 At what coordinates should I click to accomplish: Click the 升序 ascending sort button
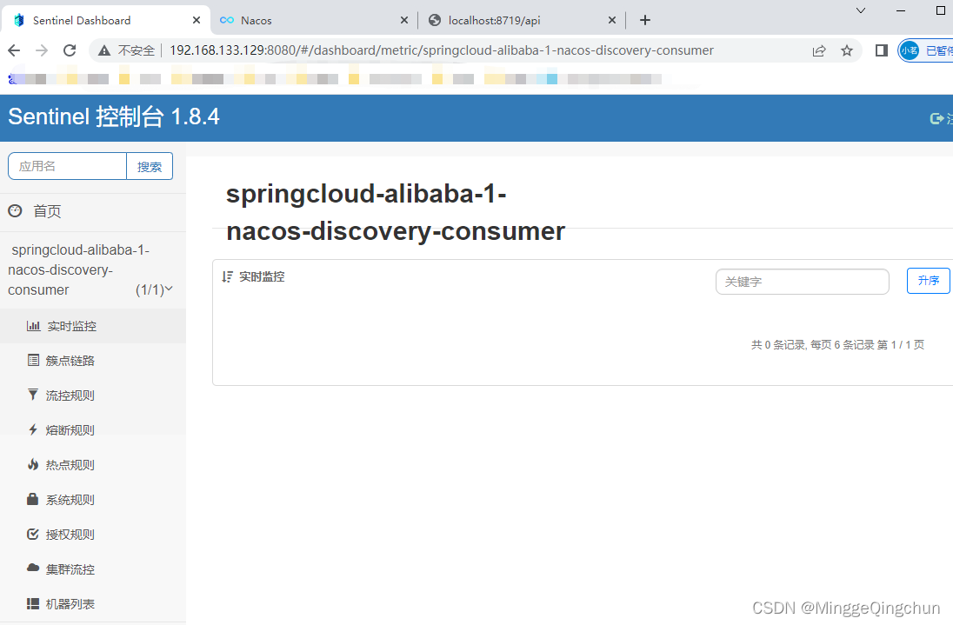(x=928, y=281)
